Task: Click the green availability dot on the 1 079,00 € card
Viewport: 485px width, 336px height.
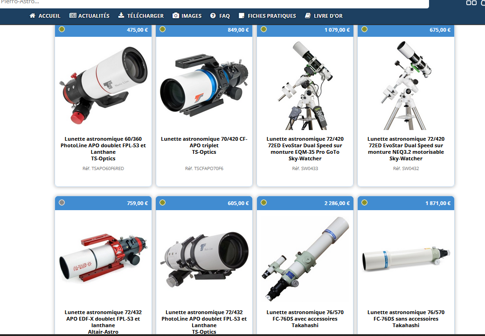Action: tap(264, 29)
